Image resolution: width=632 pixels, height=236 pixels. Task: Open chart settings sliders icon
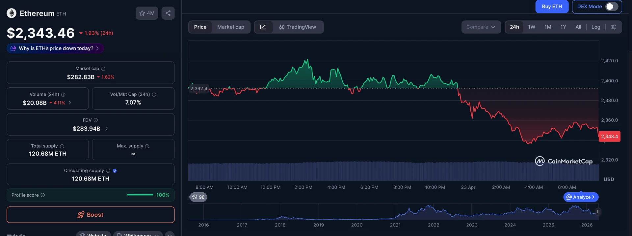pyautogui.click(x=614, y=27)
